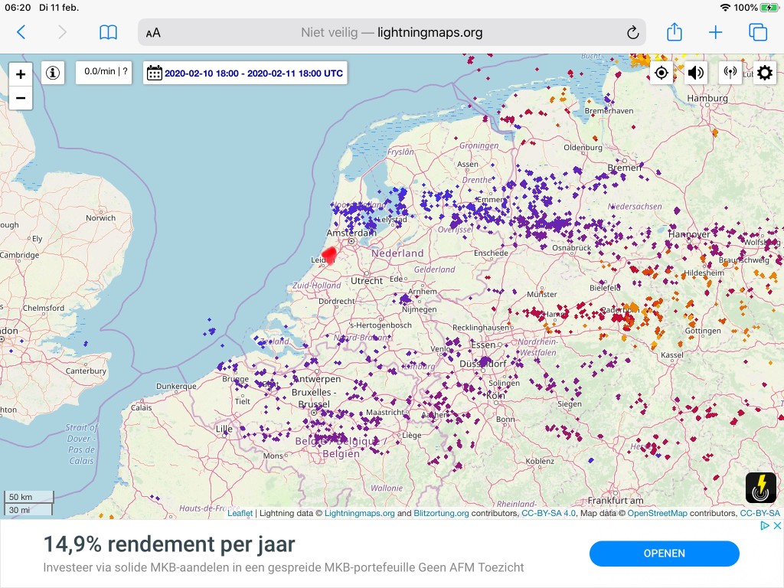Click the OPENEN ad button
The image size is (784, 588).
click(664, 554)
